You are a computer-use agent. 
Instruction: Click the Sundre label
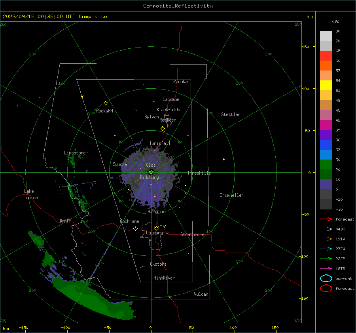pos(120,164)
